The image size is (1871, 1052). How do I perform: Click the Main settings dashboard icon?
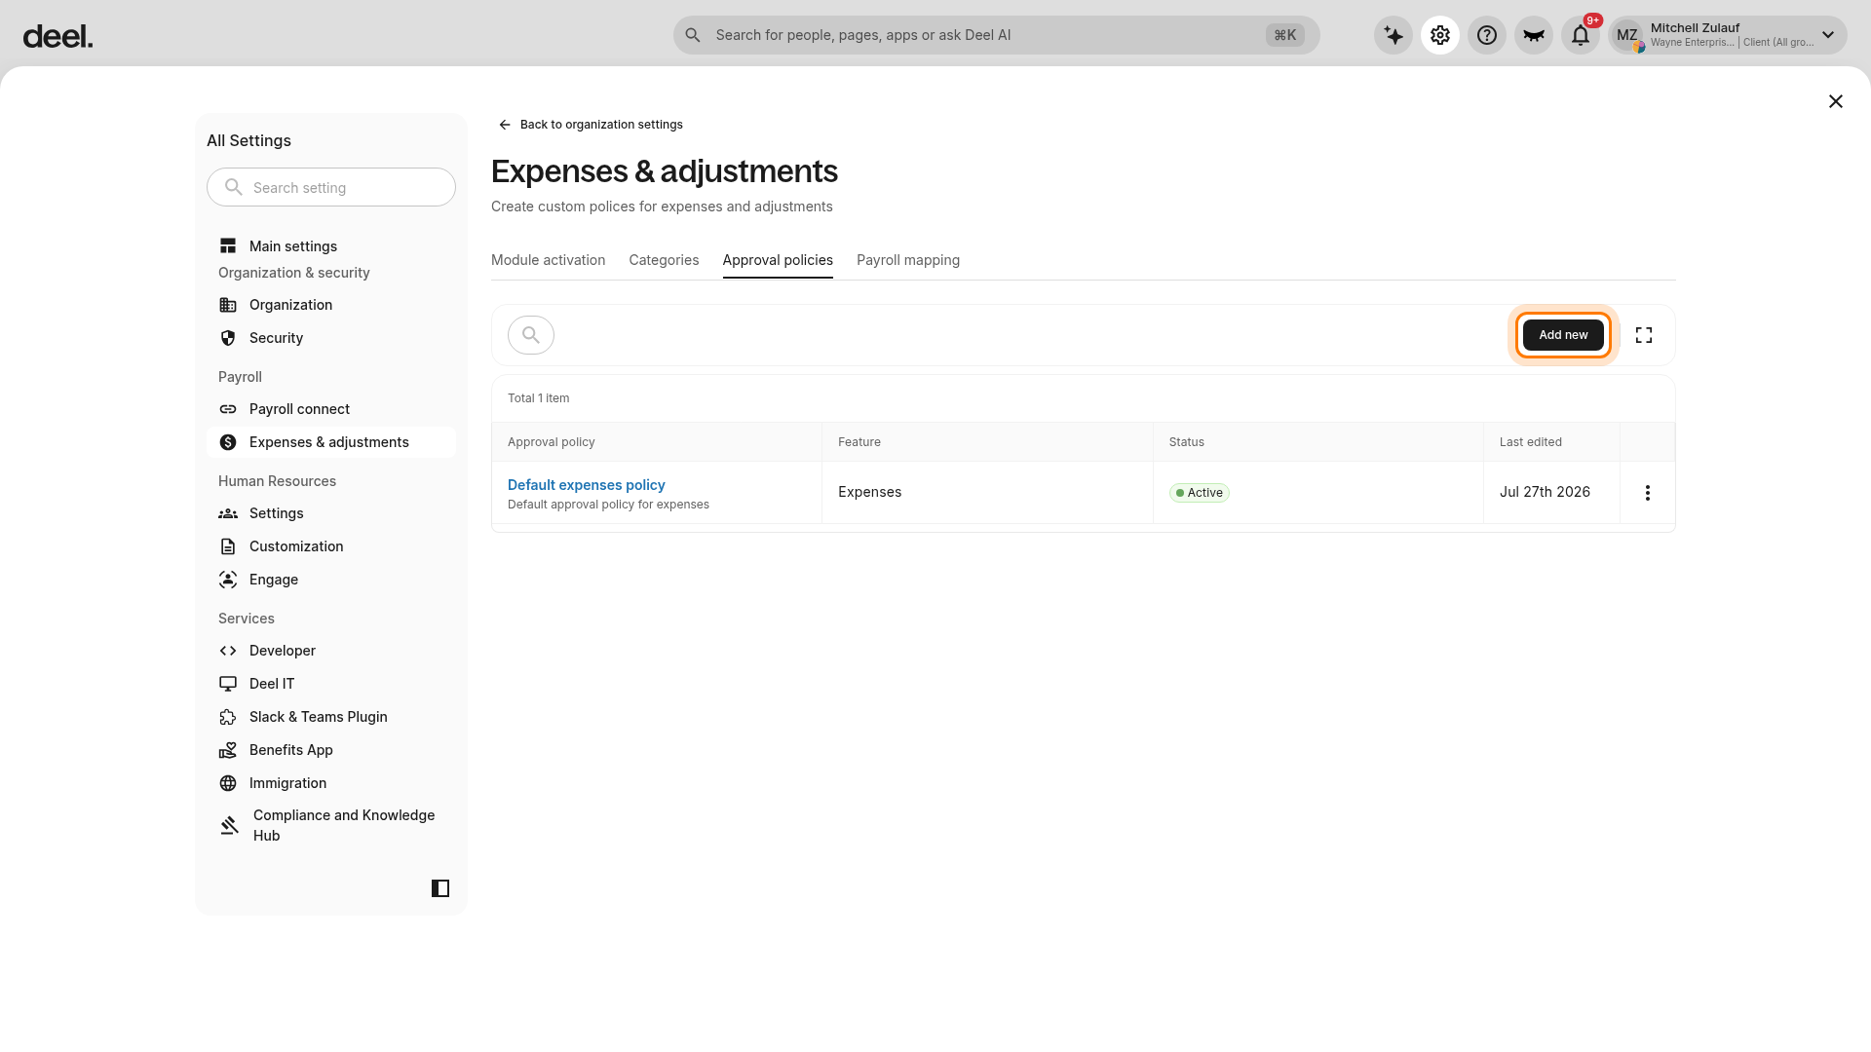(x=228, y=246)
